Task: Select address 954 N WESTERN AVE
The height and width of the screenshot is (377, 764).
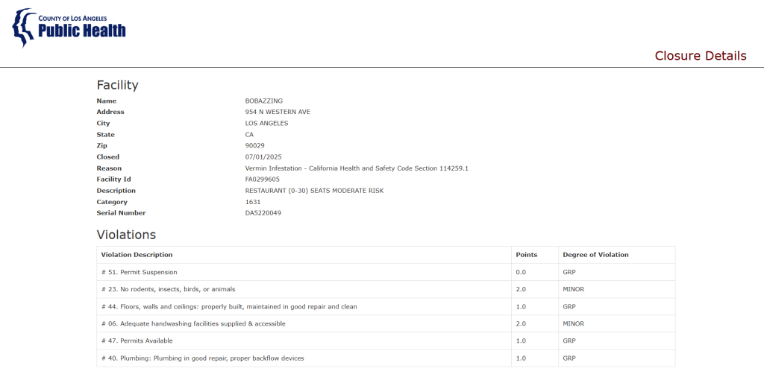Action: pyautogui.click(x=278, y=113)
